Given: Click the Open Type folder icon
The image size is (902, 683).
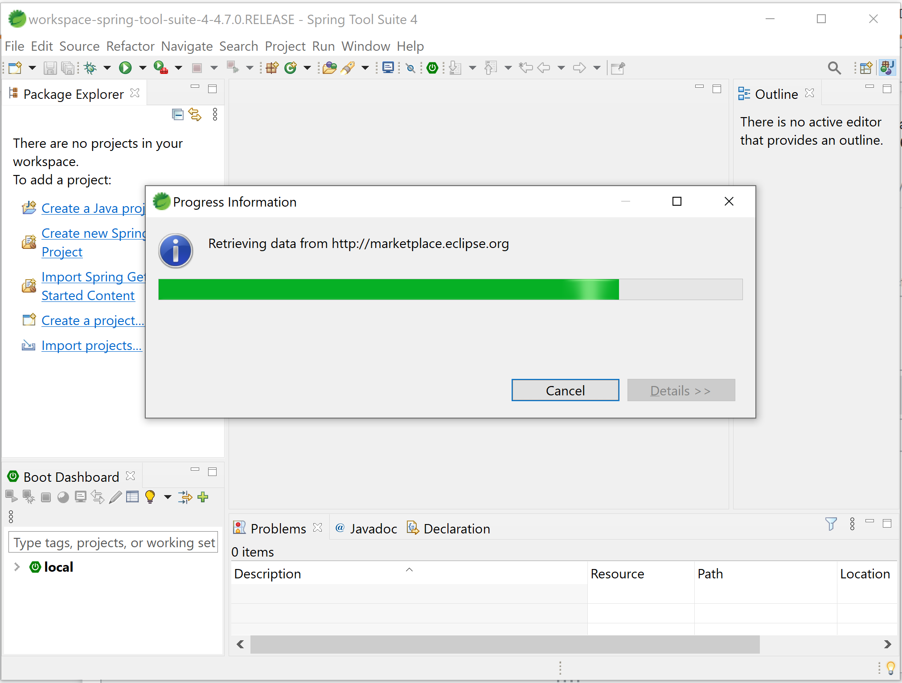Looking at the screenshot, I should click(x=329, y=68).
